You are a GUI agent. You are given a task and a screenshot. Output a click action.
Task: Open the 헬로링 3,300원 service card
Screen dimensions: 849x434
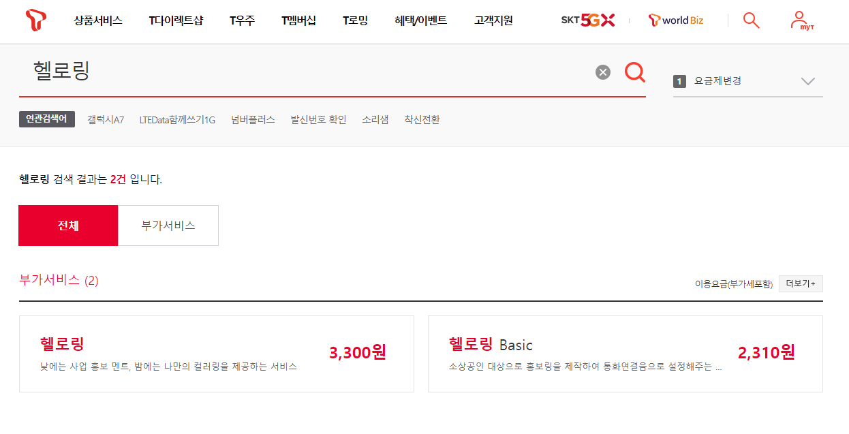pos(217,354)
